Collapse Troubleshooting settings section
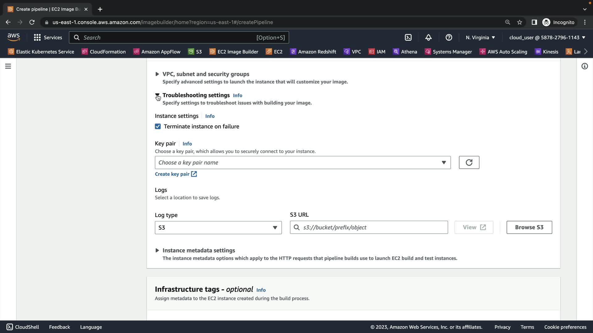The height and width of the screenshot is (333, 593). 157,95
